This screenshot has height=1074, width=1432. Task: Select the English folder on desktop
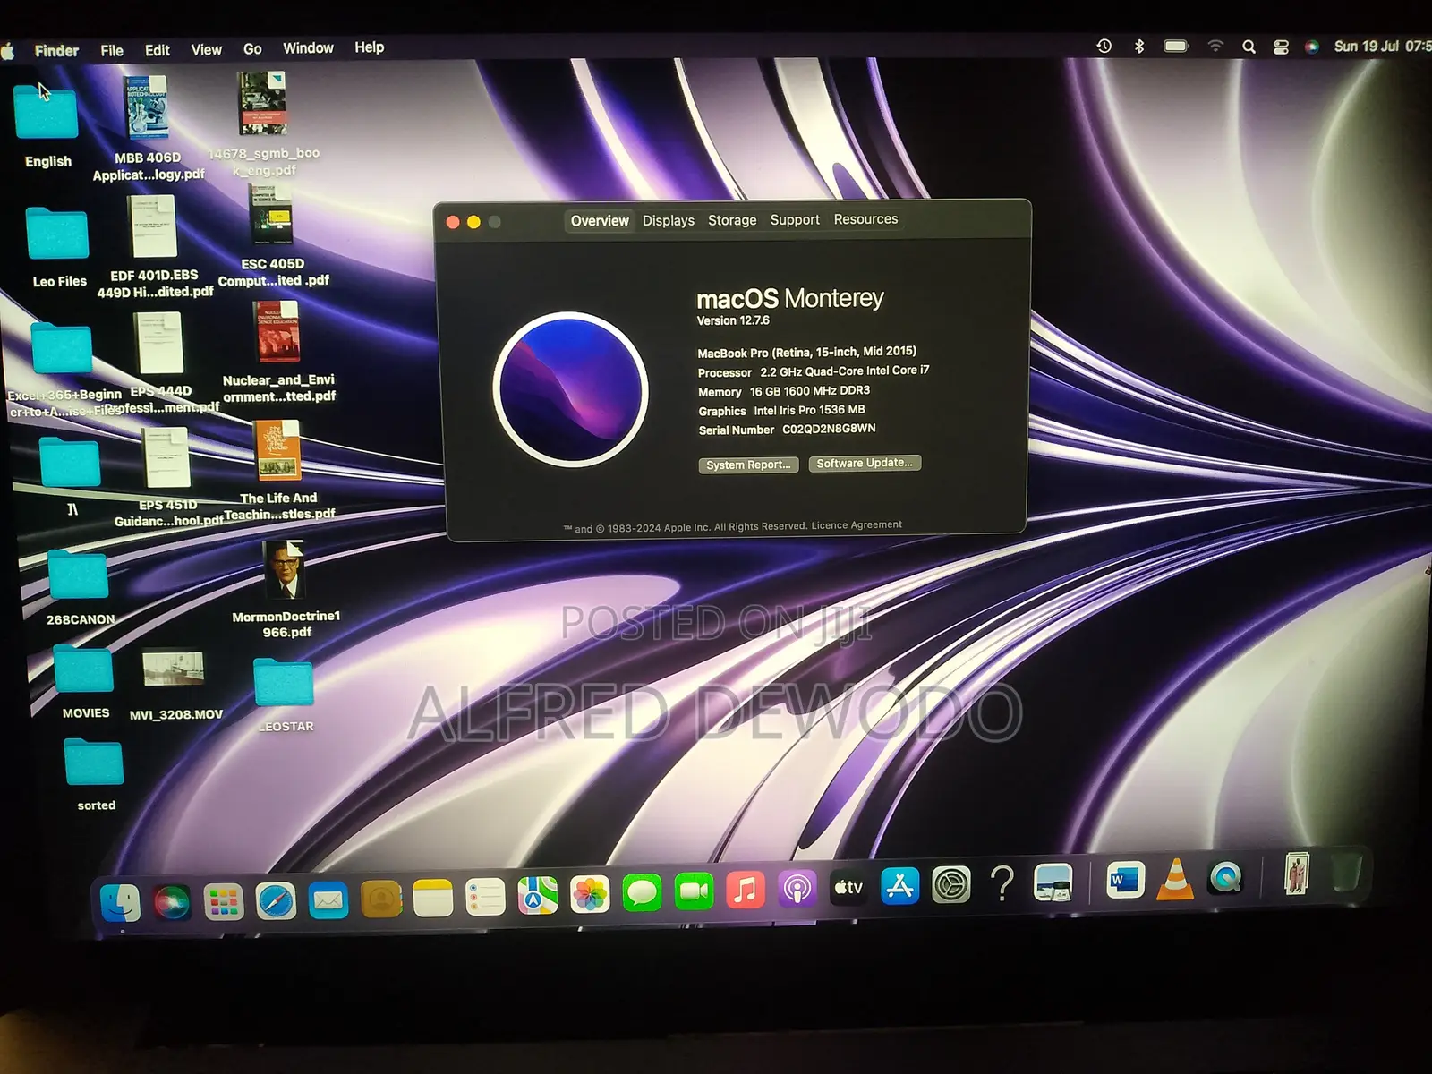(47, 124)
